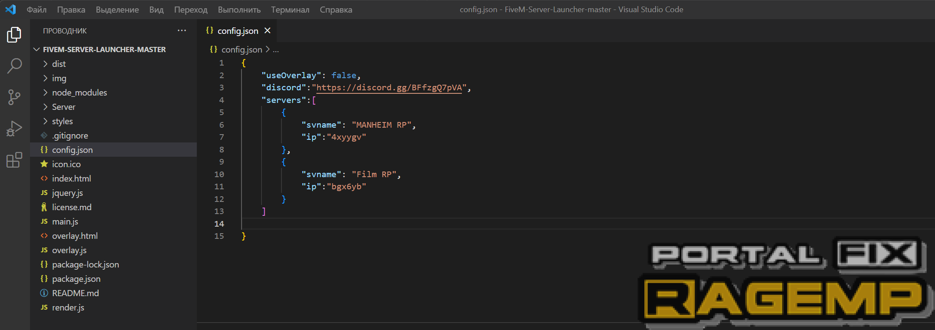This screenshot has width=935, height=330.
Task: Open the Search view icon
Action: (x=14, y=66)
